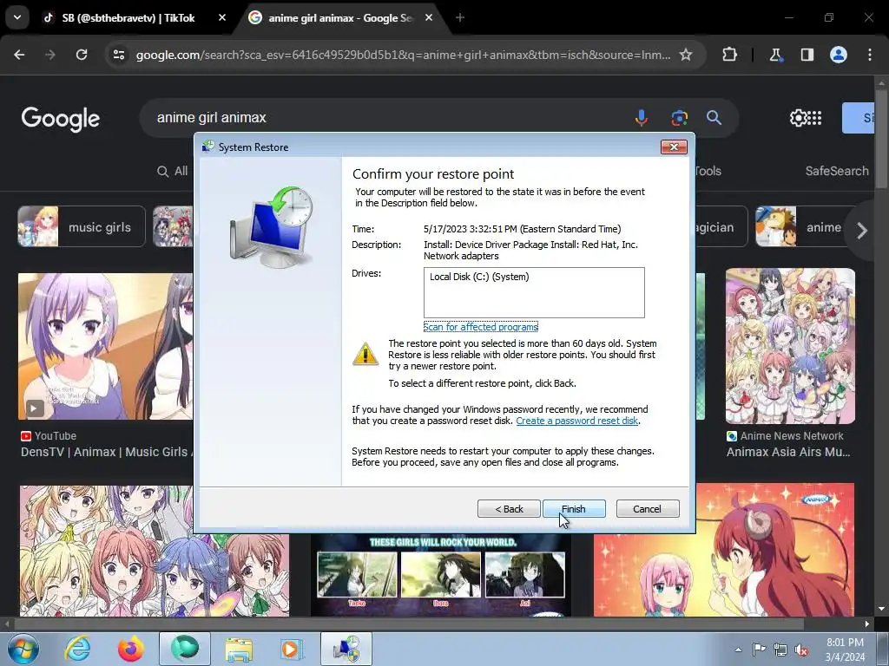Click the Google search box text
Image resolution: width=889 pixels, height=666 pixels.
click(x=212, y=118)
